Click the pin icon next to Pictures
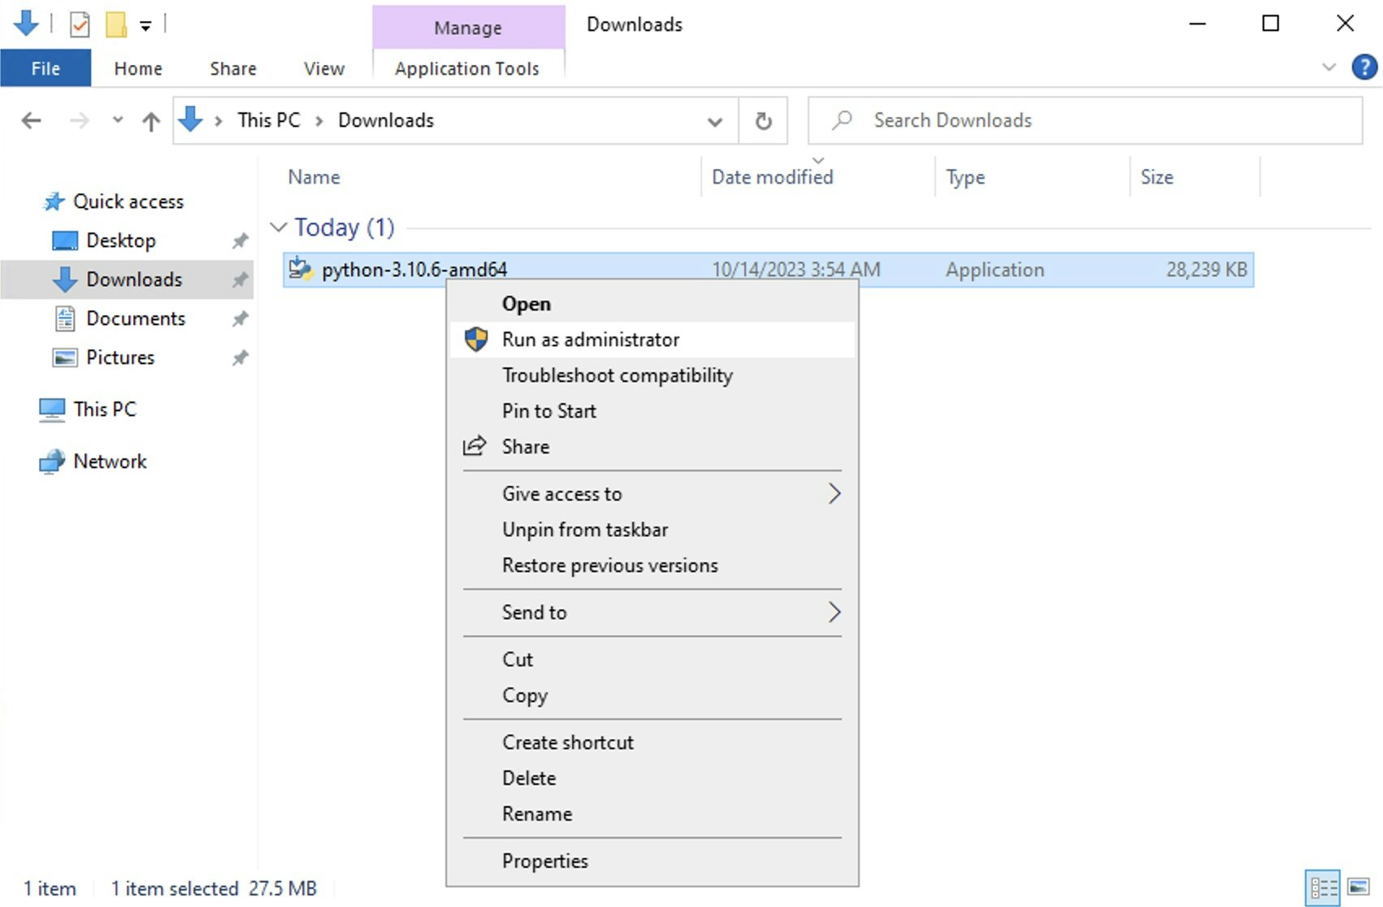The image size is (1383, 907). [240, 358]
